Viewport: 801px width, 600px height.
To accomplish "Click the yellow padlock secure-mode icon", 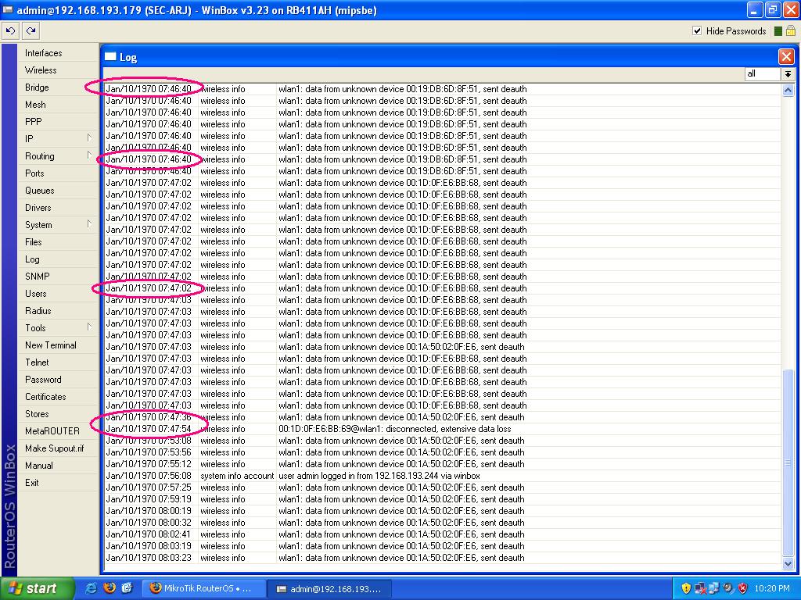I will [x=790, y=31].
